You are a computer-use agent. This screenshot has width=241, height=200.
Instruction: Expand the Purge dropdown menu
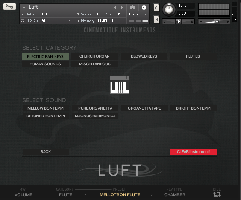[138, 14]
